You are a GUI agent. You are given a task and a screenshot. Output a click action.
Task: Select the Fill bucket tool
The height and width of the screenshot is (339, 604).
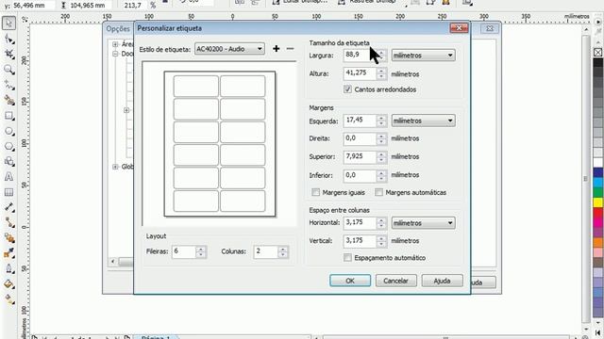point(8,284)
